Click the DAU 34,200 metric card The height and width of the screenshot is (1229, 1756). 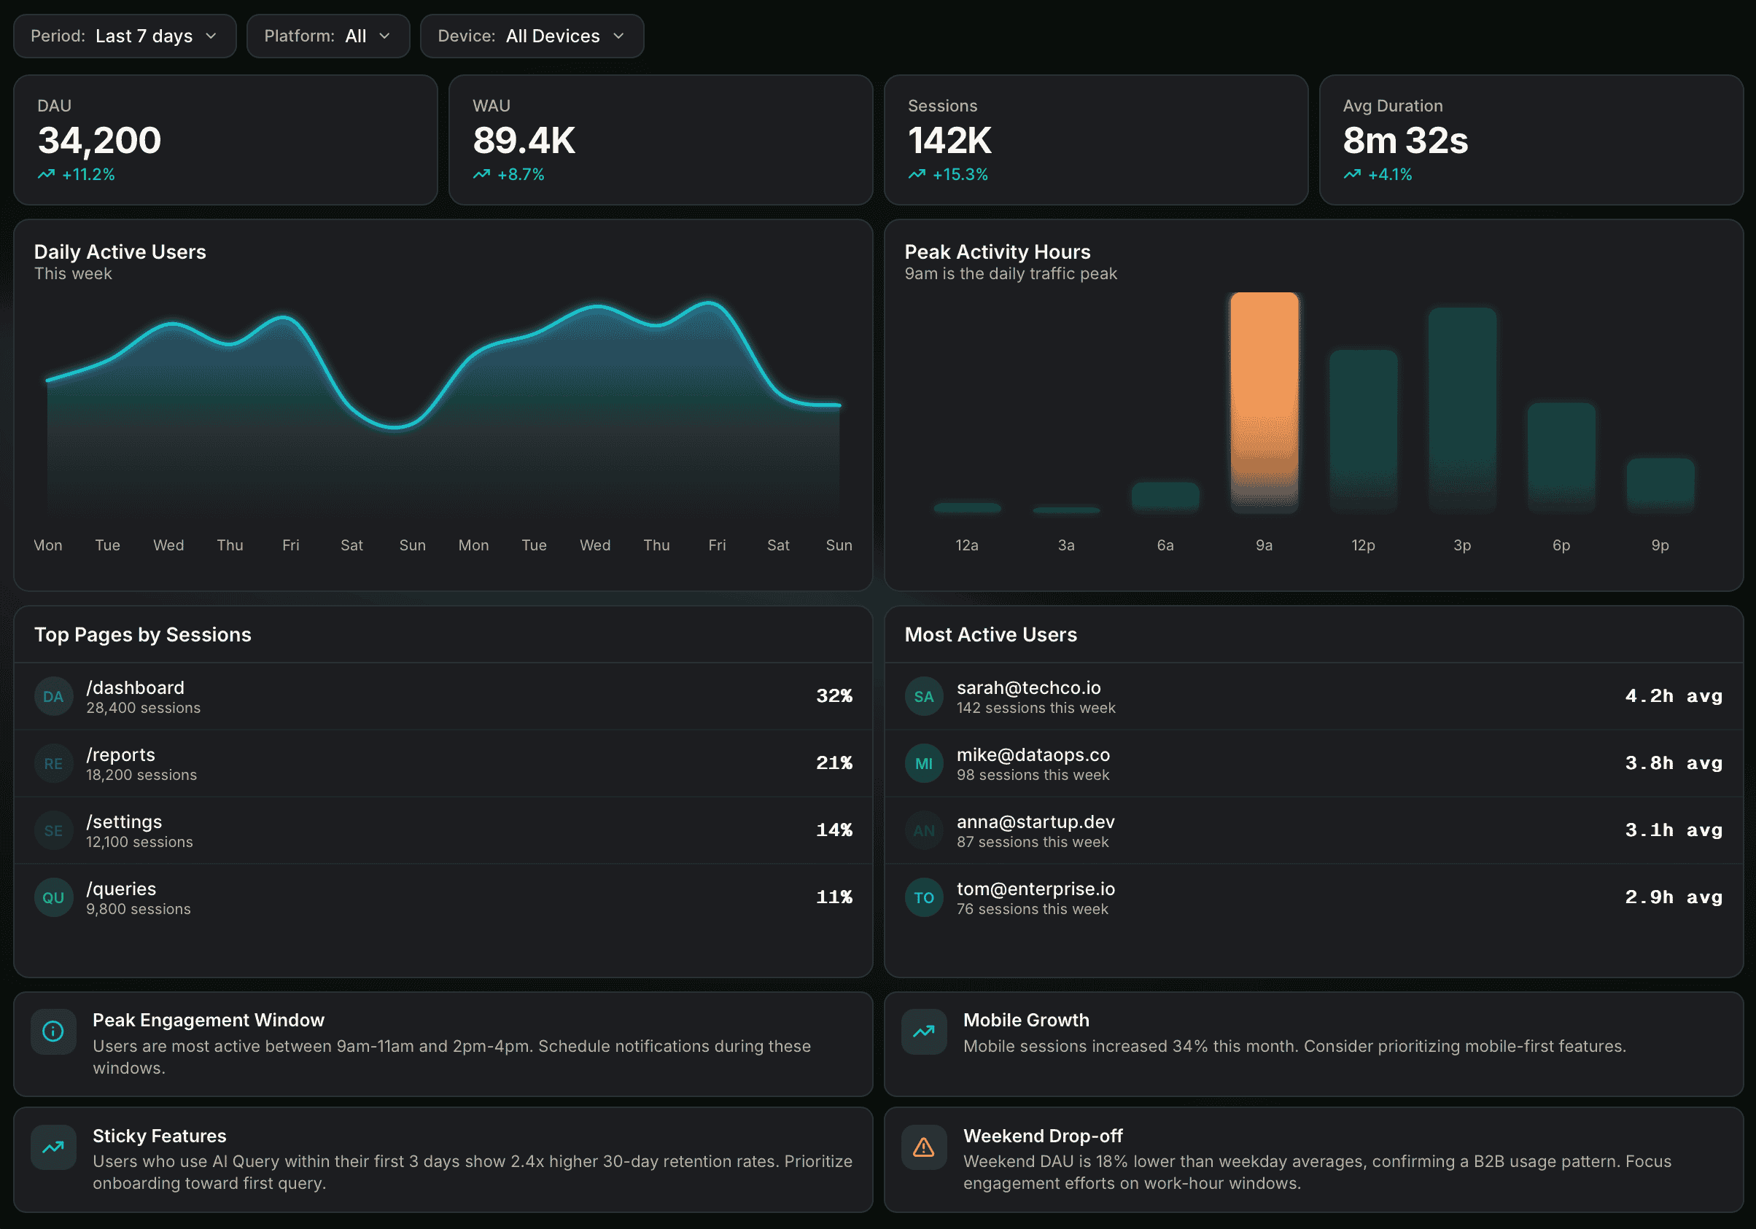click(x=225, y=140)
